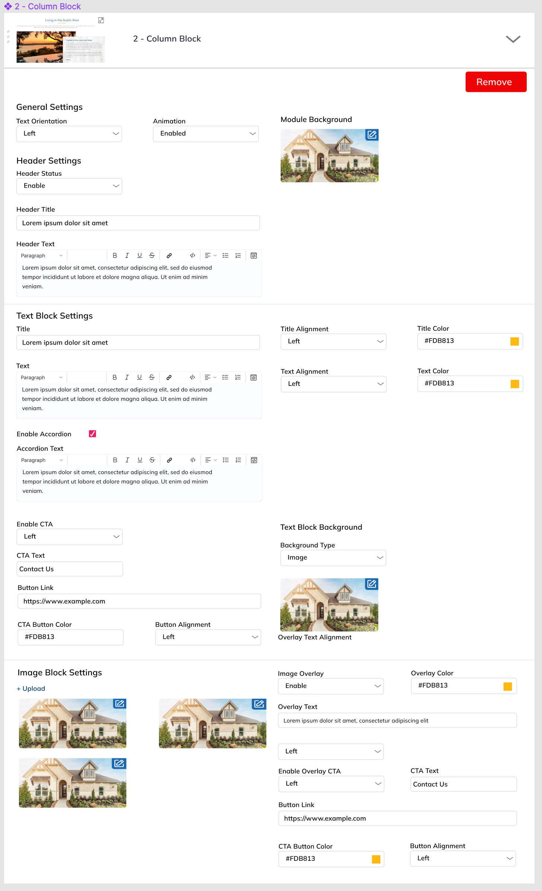
Task: Click Bold icon in Header Text editor
Action: click(115, 256)
